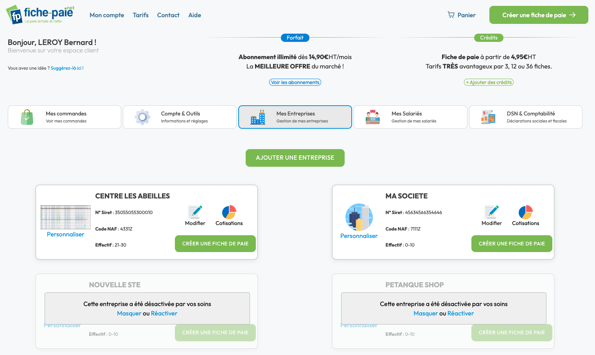Click Réactiver for PETANQUE SHOP
Image resolution: width=595 pixels, height=355 pixels.
point(460,313)
